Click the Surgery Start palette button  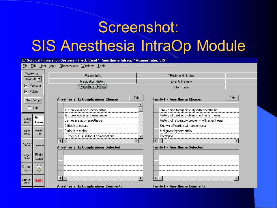(27, 156)
